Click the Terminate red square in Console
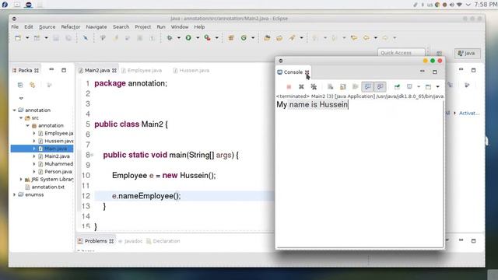This screenshot has width=498, height=280. [x=289, y=86]
